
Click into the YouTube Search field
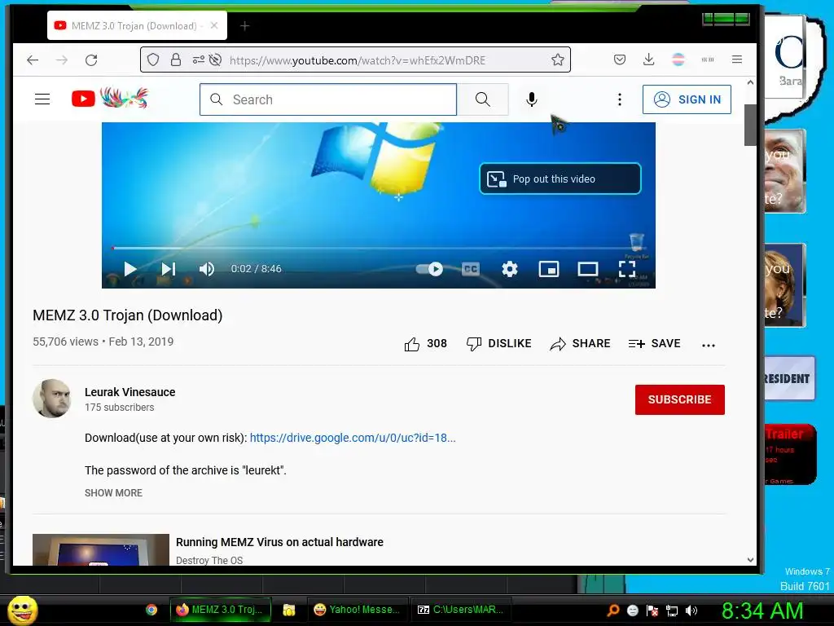(328, 99)
